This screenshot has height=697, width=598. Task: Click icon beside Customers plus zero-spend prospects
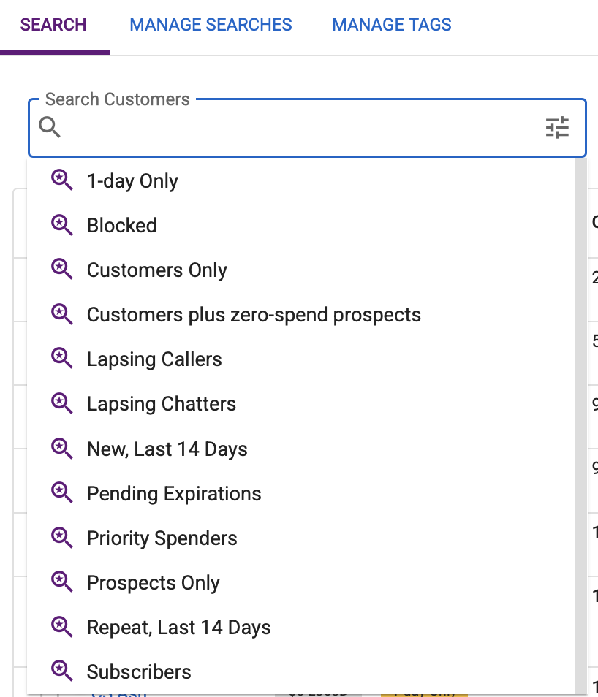coord(61,314)
